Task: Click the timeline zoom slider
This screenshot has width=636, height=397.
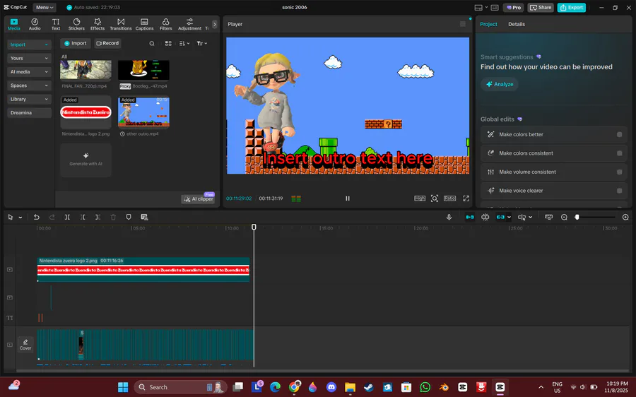Action: [594, 217]
